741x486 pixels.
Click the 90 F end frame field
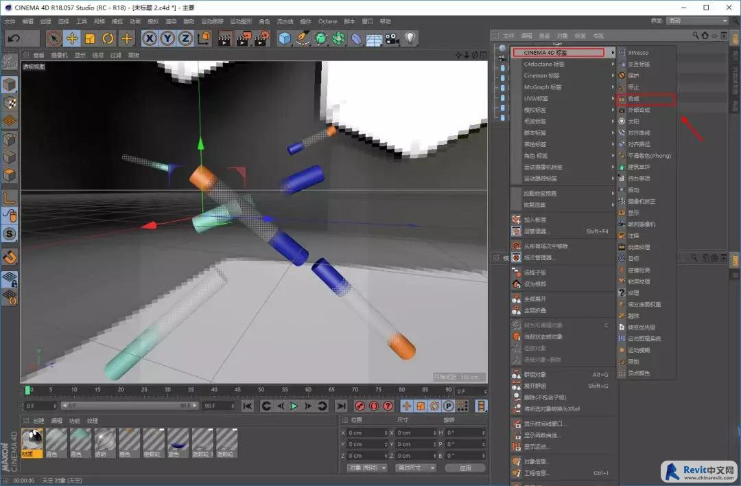pos(218,406)
